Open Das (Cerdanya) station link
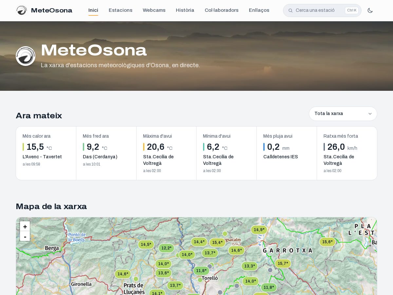The height and width of the screenshot is (295, 393). (100, 157)
